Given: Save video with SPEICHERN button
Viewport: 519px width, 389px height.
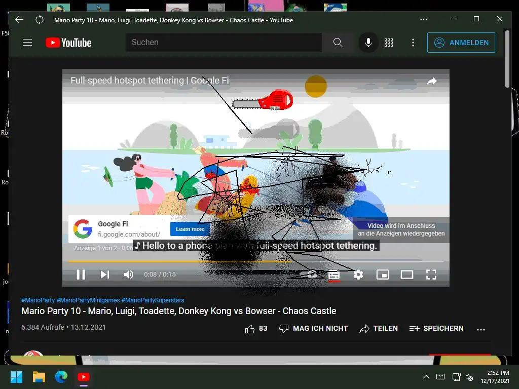Looking at the screenshot, I should pos(436,328).
